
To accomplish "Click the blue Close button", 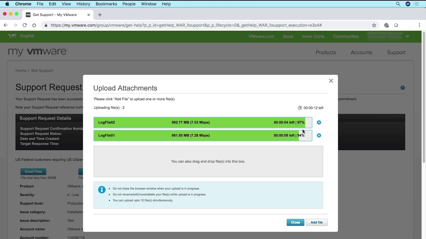I will tap(295, 222).
